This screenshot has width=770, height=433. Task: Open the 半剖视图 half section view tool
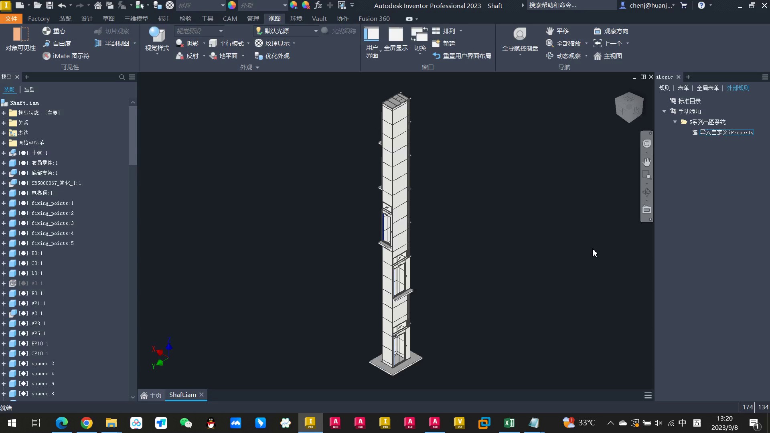click(111, 43)
